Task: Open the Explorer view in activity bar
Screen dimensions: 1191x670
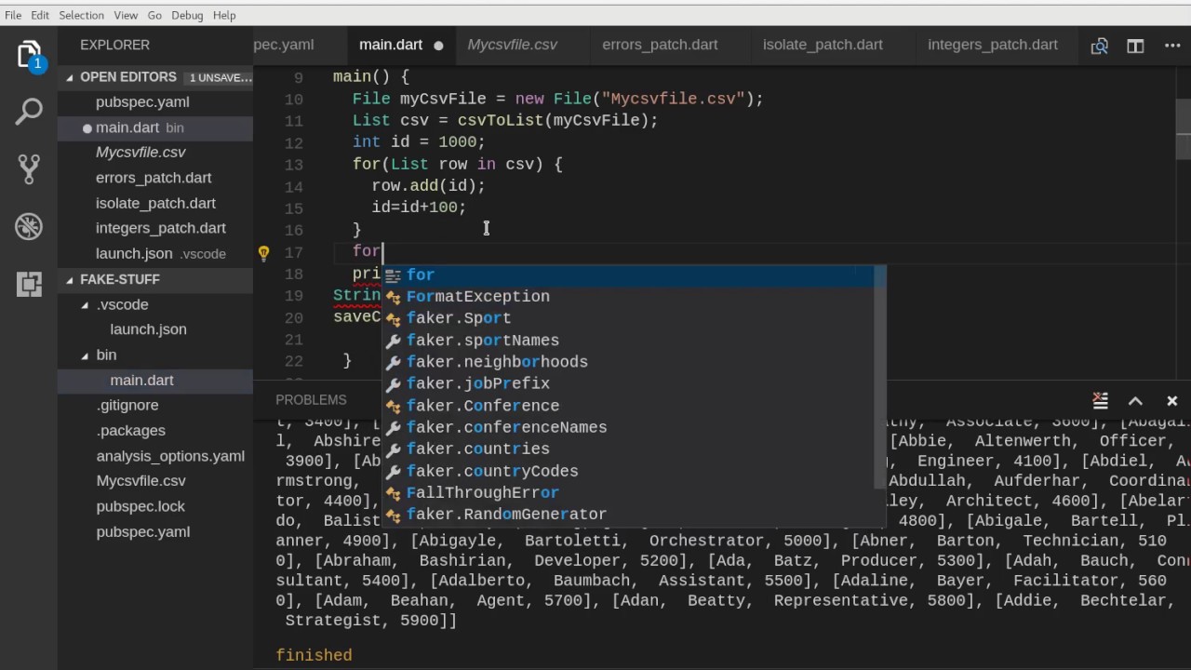Action: pos(29,55)
